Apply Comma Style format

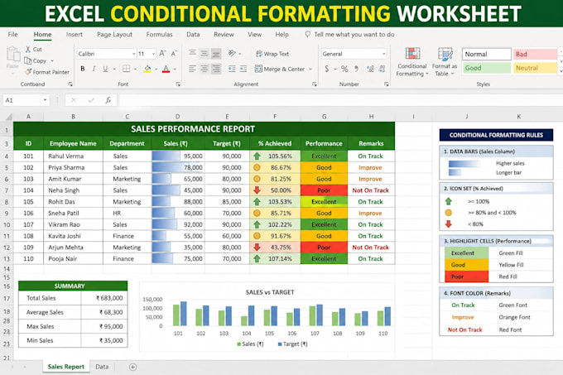click(357, 69)
